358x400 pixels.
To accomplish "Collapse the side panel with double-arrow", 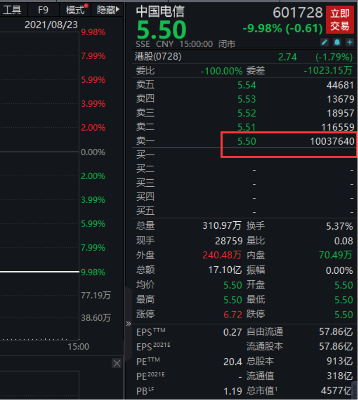I will [x=128, y=324].
